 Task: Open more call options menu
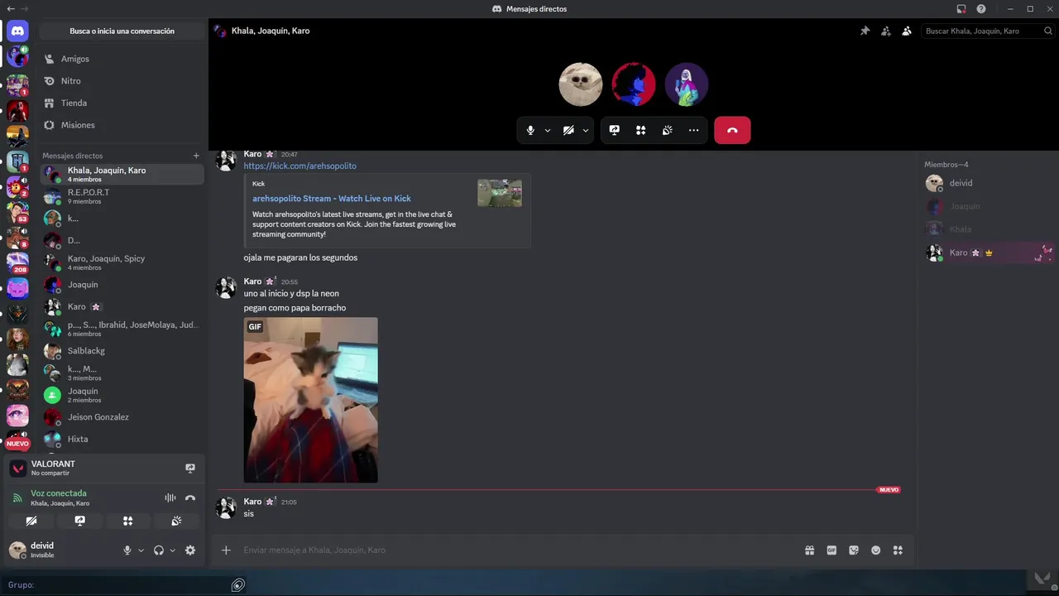(693, 130)
